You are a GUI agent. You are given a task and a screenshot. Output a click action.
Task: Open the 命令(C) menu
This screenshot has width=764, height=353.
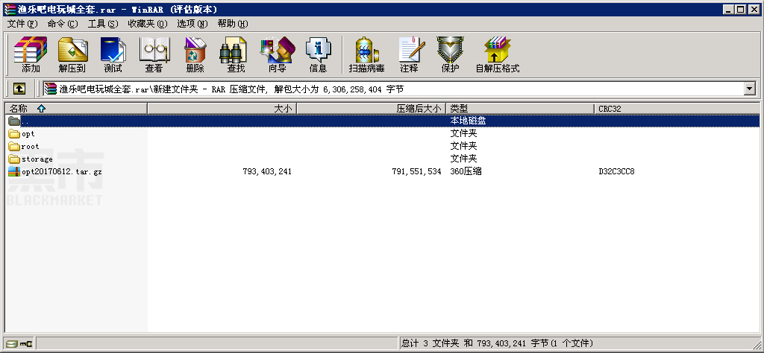[63, 24]
